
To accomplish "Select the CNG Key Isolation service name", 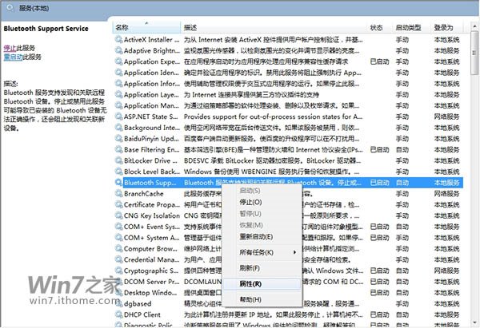I will tap(151, 215).
